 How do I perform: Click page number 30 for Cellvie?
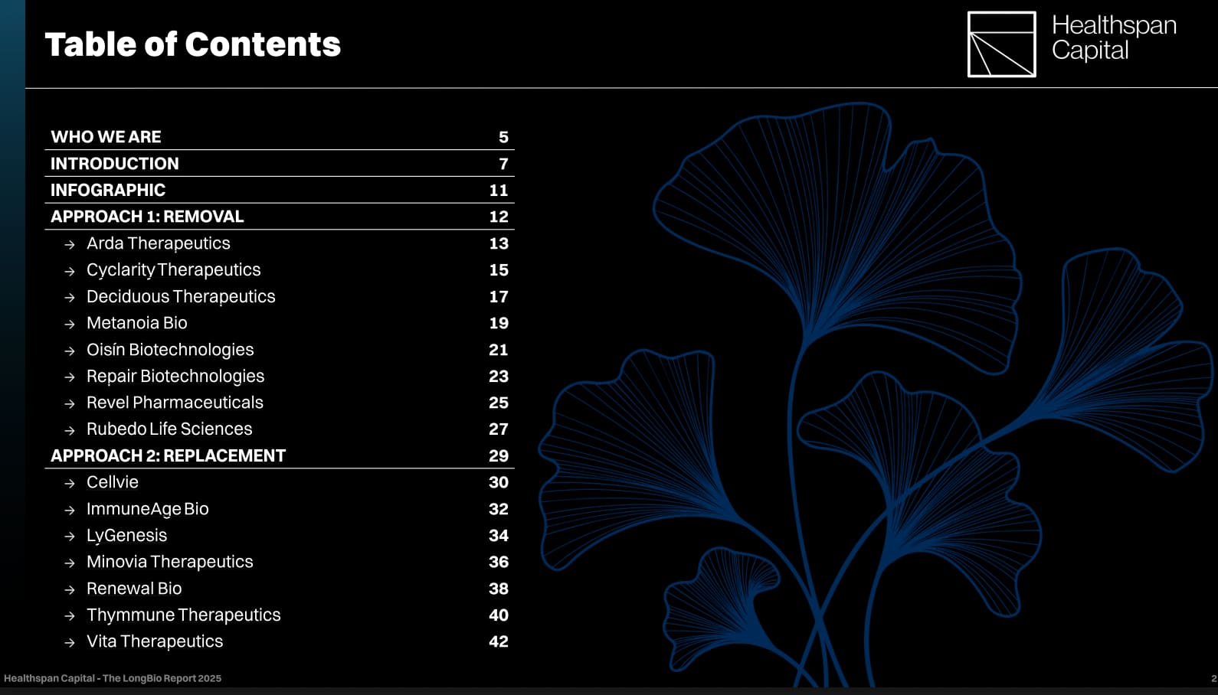pyautogui.click(x=499, y=482)
